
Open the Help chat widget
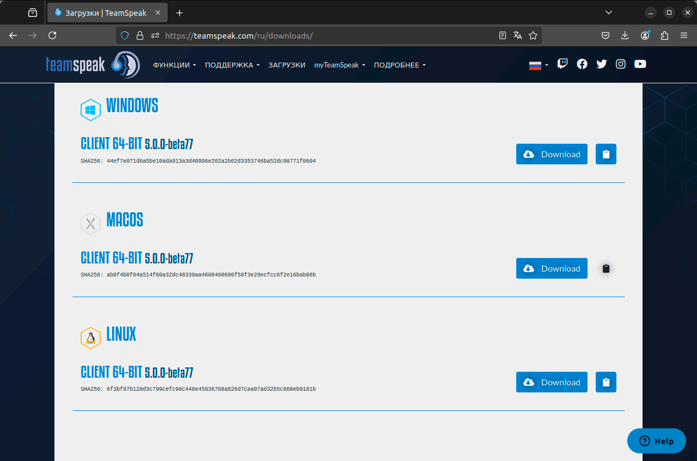[x=657, y=441]
